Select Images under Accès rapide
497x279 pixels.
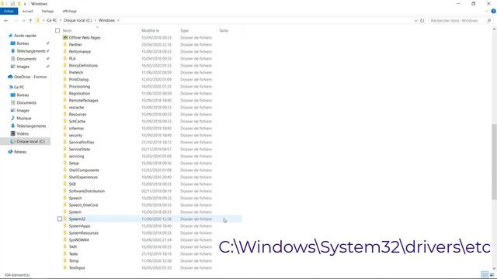23,67
